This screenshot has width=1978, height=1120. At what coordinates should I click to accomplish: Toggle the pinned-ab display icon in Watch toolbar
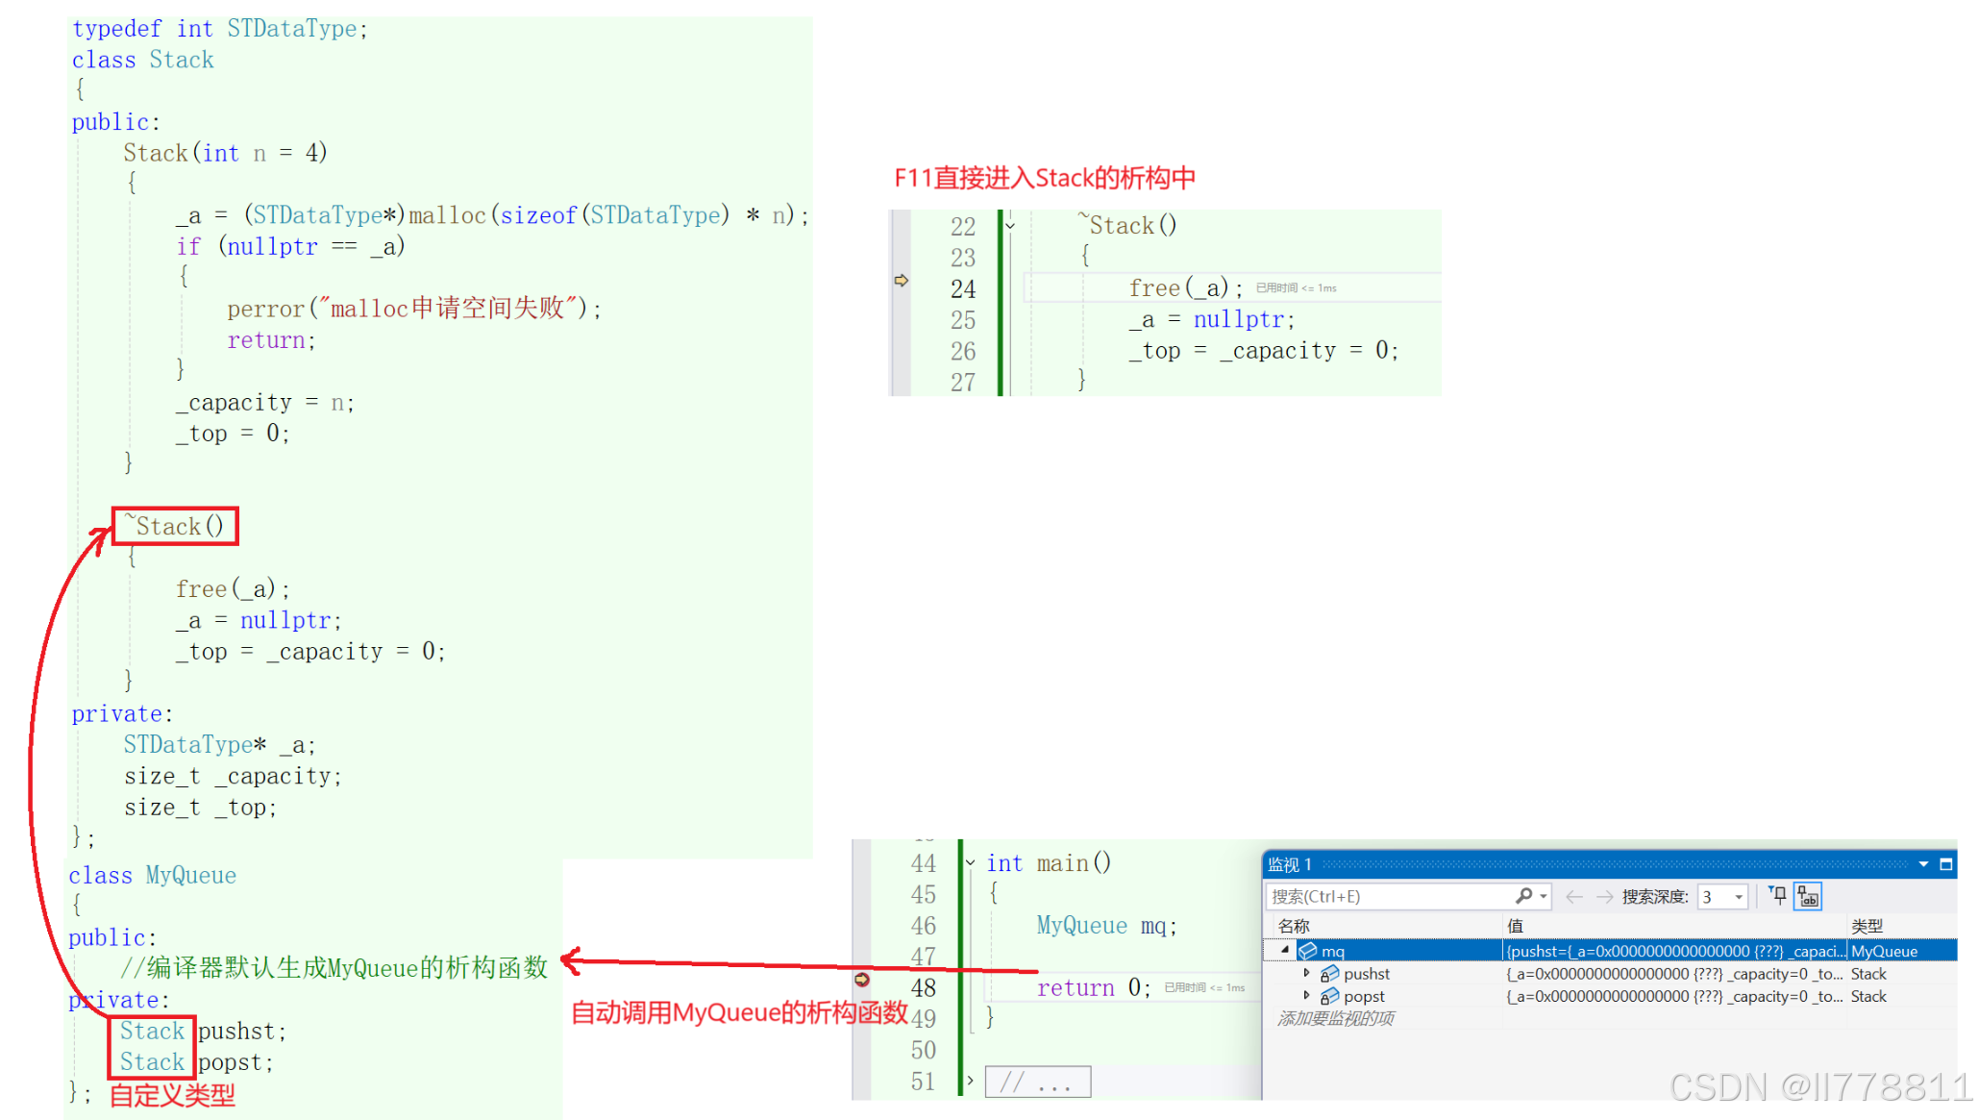(x=1808, y=896)
